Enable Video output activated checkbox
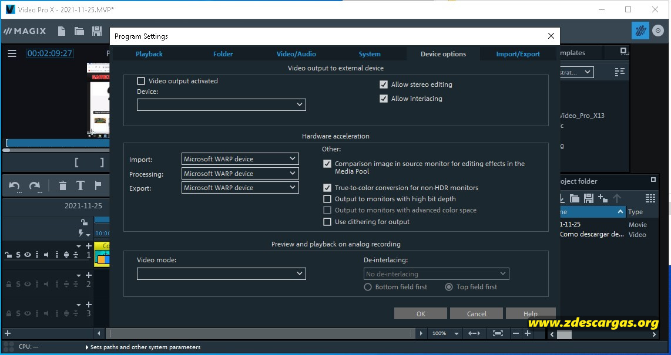 coord(141,81)
